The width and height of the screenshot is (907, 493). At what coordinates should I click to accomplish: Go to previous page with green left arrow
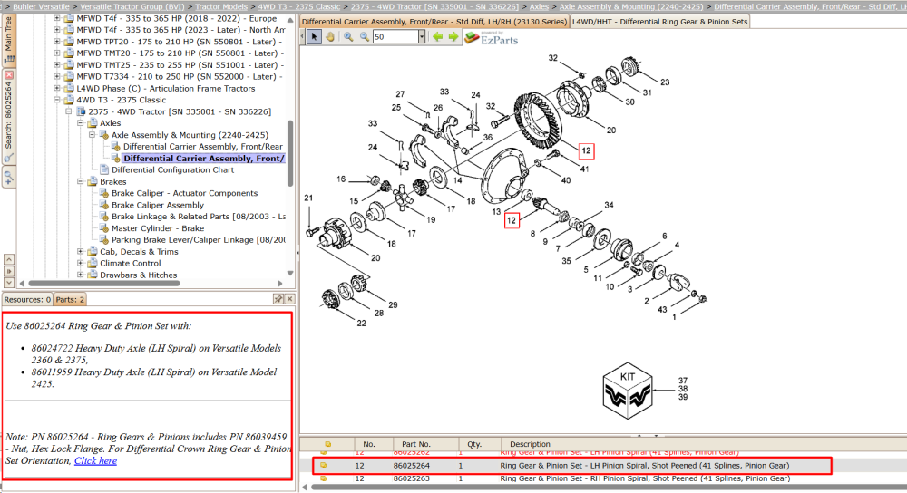click(438, 37)
